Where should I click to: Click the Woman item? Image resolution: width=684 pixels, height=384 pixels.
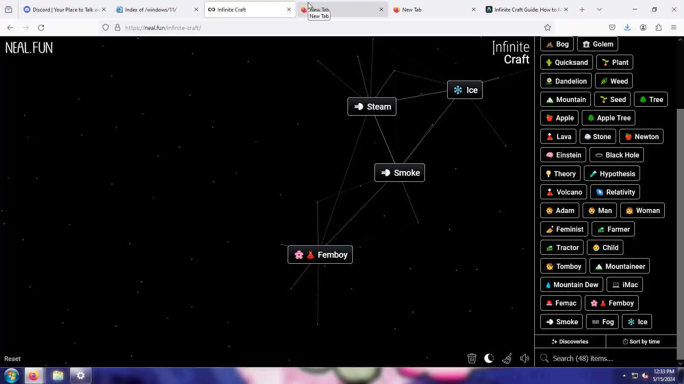(x=643, y=210)
